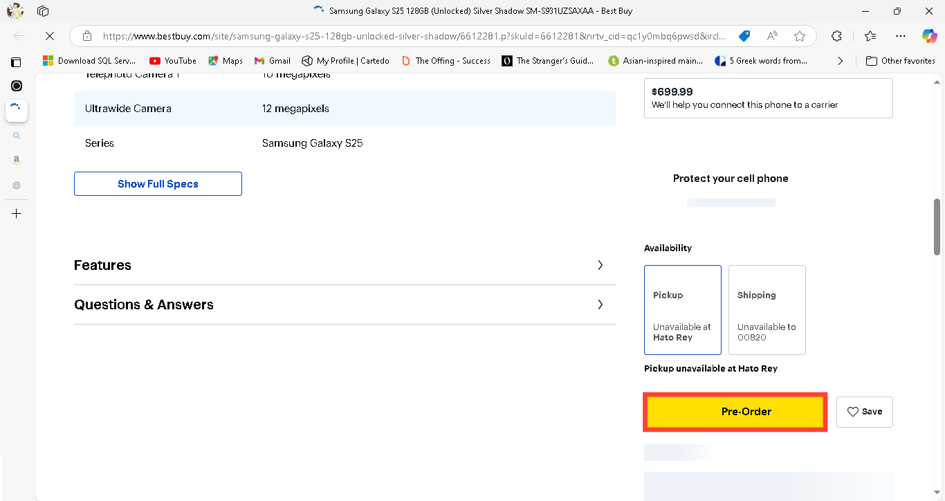Open the Other favorites folder
945x501 pixels.
tap(901, 61)
